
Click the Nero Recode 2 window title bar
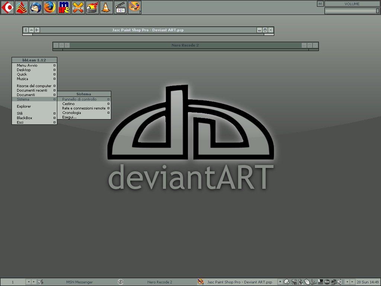[185, 45]
